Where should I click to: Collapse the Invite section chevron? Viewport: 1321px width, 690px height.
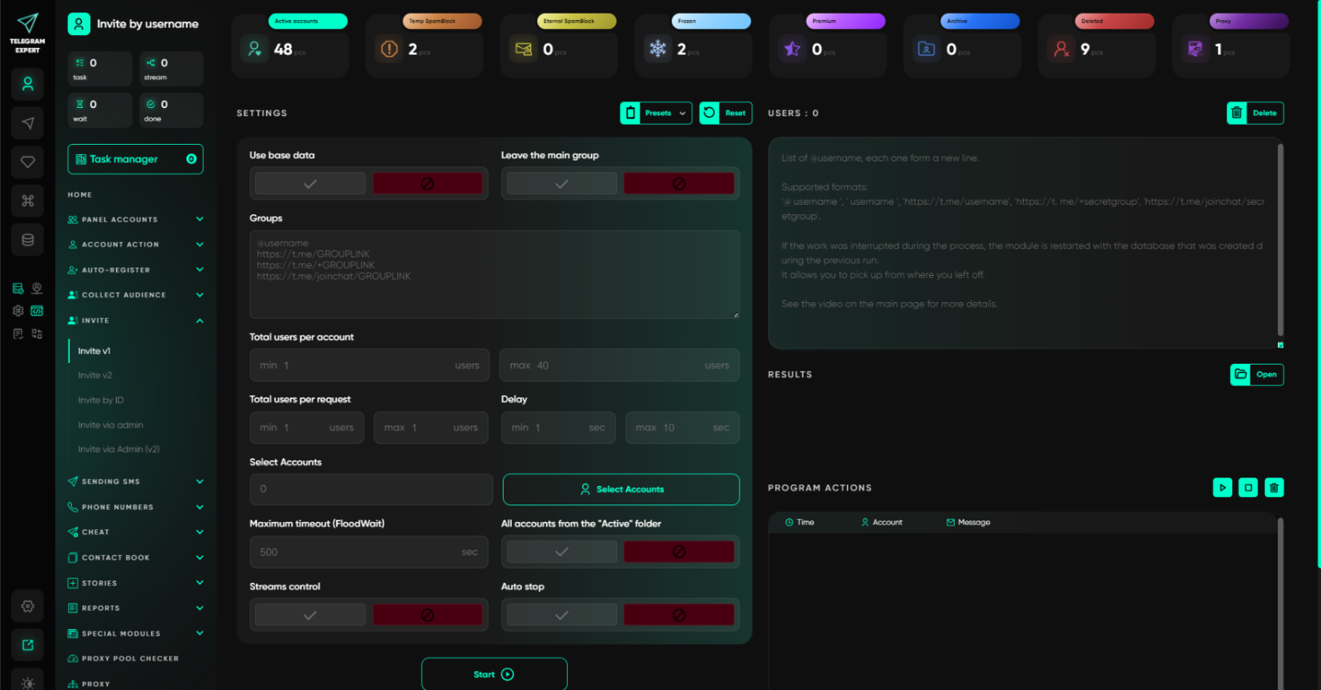pyautogui.click(x=200, y=321)
